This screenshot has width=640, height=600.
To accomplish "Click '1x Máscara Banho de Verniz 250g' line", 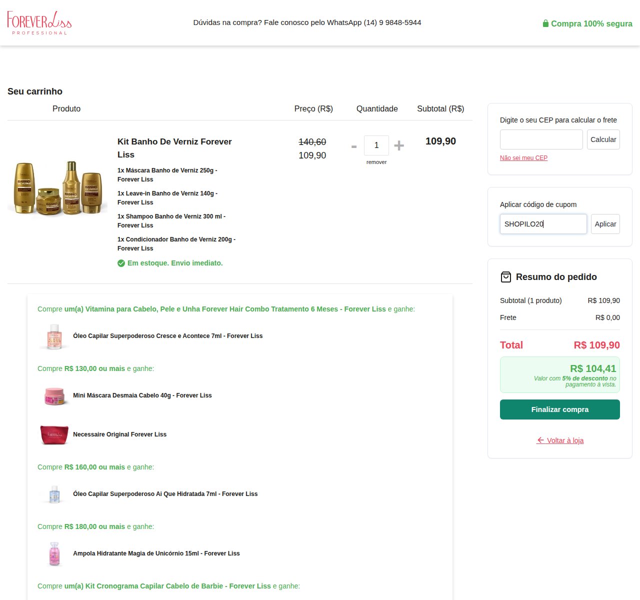I will click(x=167, y=175).
